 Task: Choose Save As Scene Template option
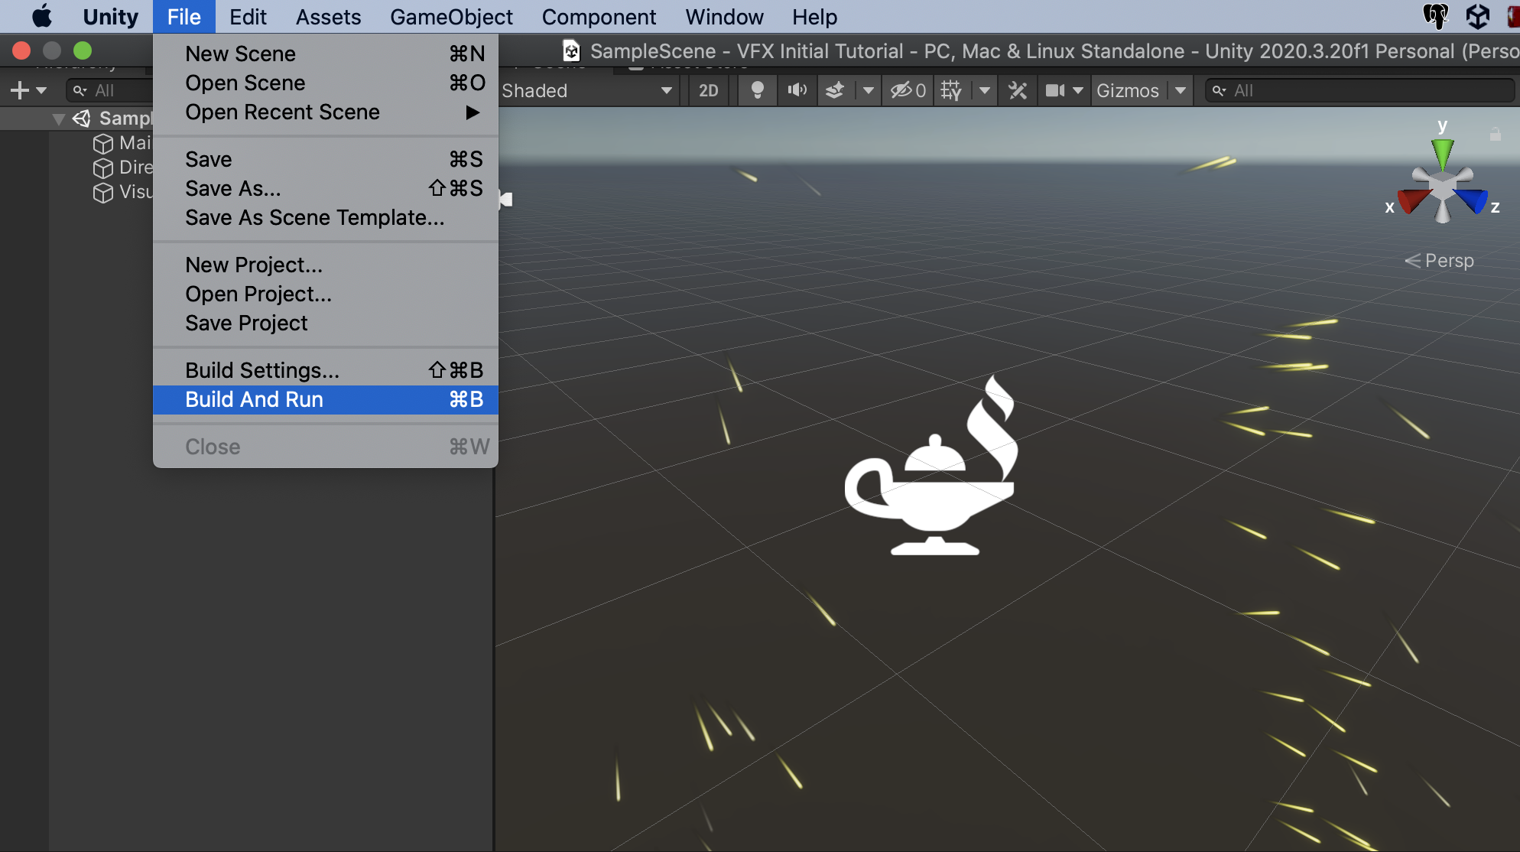[x=314, y=217]
